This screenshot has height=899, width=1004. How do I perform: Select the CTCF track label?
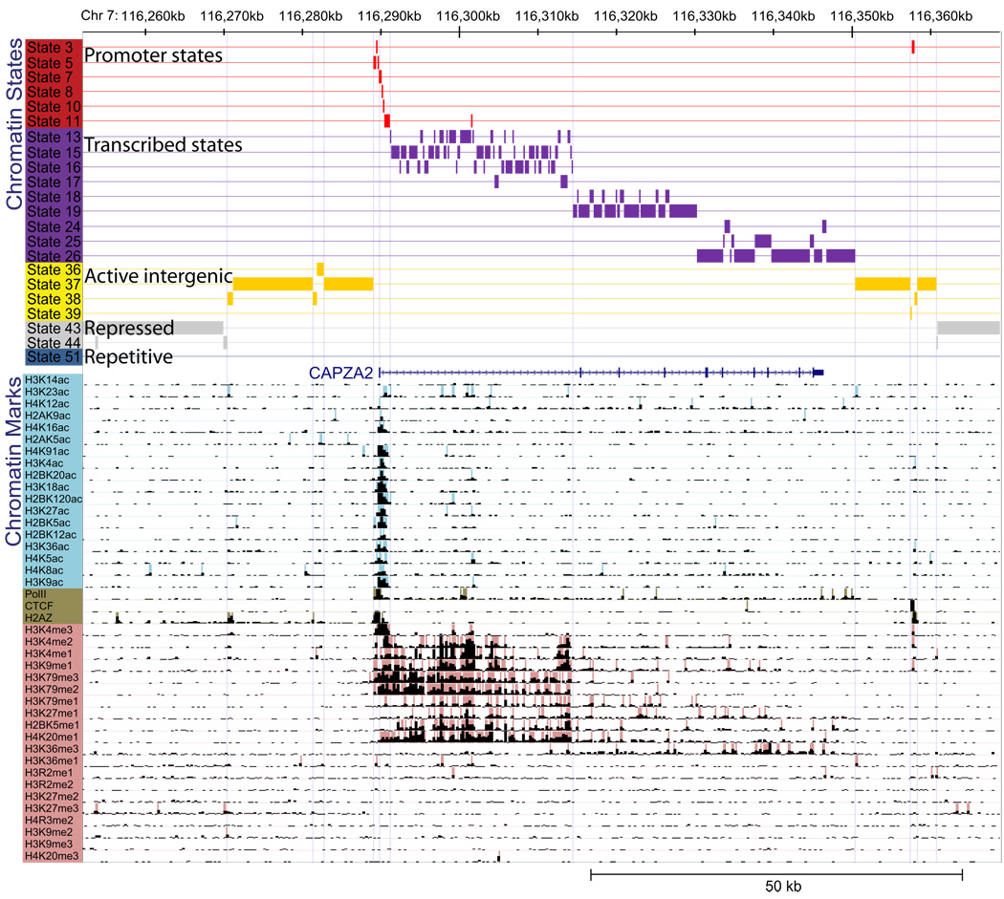click(x=39, y=606)
